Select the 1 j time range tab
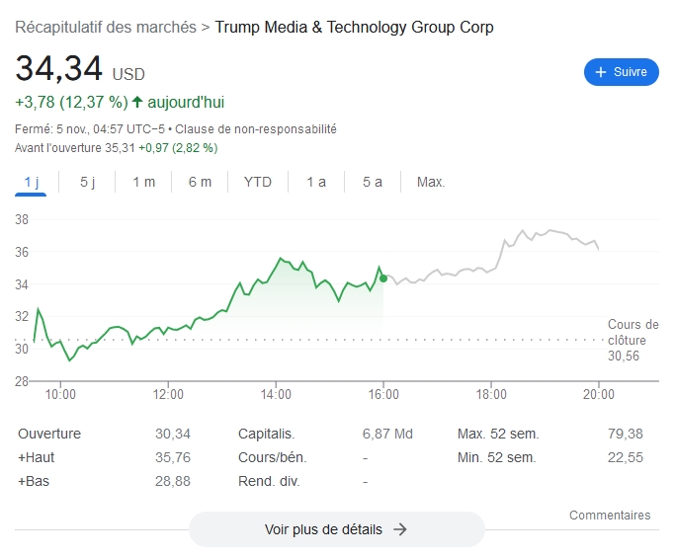The image size is (674, 557). click(31, 182)
